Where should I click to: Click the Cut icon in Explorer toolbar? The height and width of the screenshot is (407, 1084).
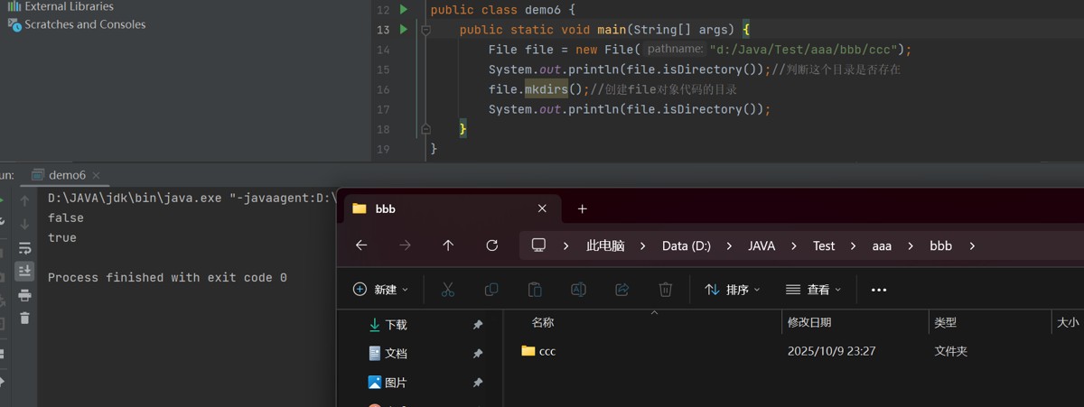[447, 290]
